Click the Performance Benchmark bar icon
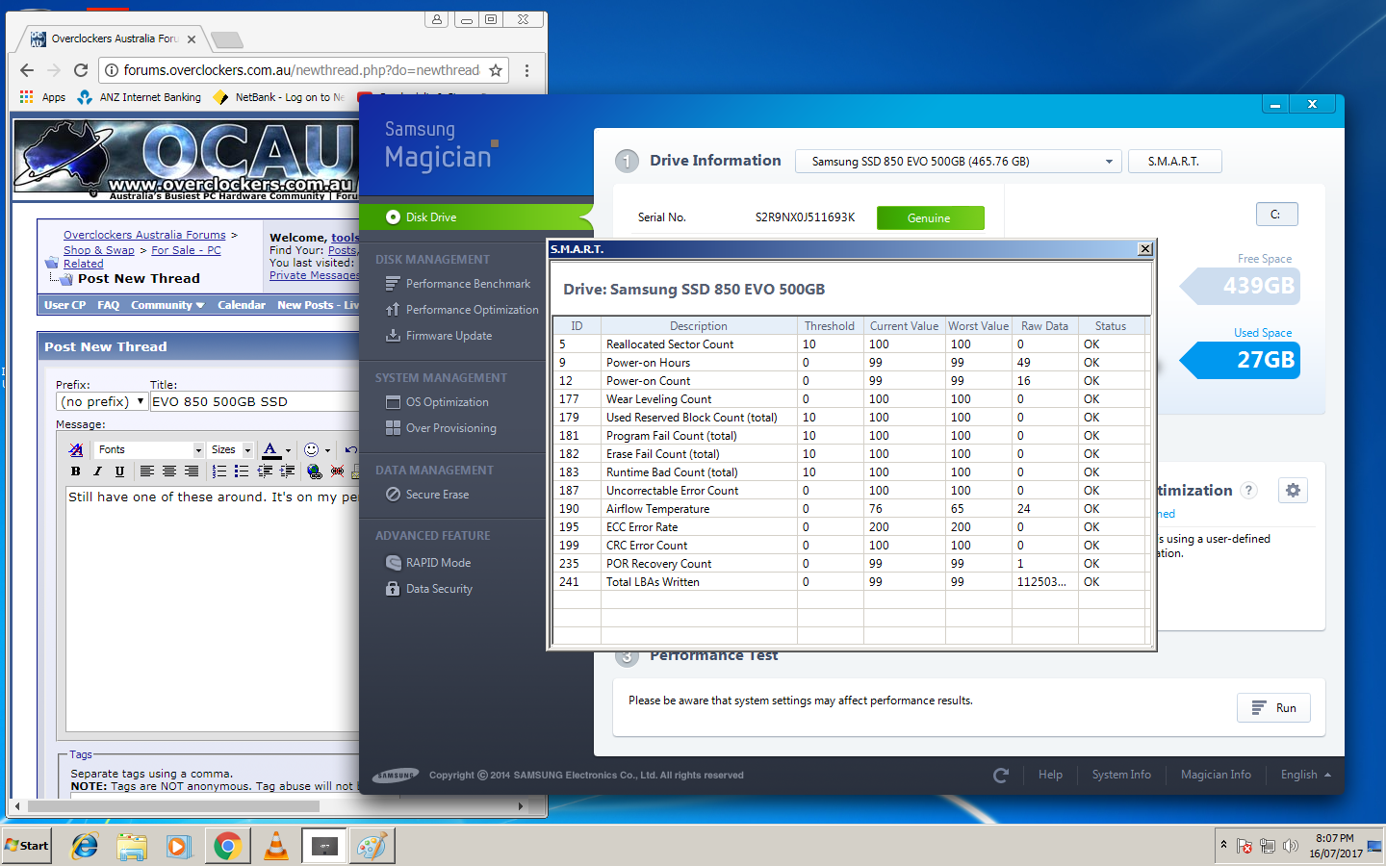The image size is (1386, 866). [x=393, y=284]
